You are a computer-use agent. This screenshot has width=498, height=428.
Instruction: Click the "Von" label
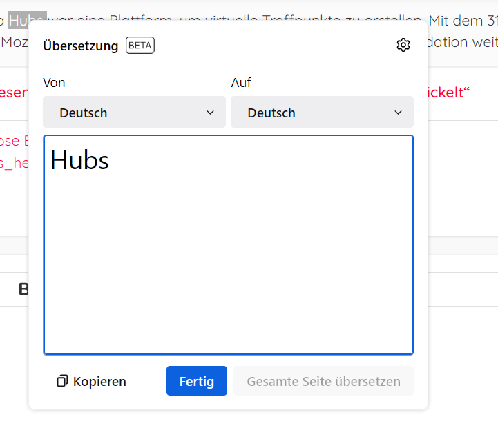pyautogui.click(x=54, y=83)
